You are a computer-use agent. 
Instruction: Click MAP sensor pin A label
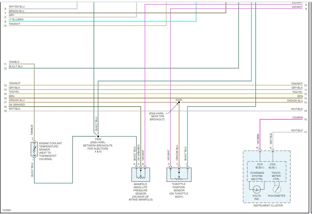(134, 164)
